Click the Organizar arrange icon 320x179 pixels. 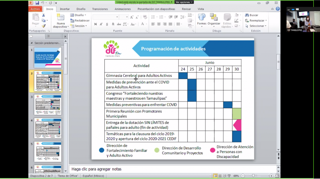pos(214,18)
